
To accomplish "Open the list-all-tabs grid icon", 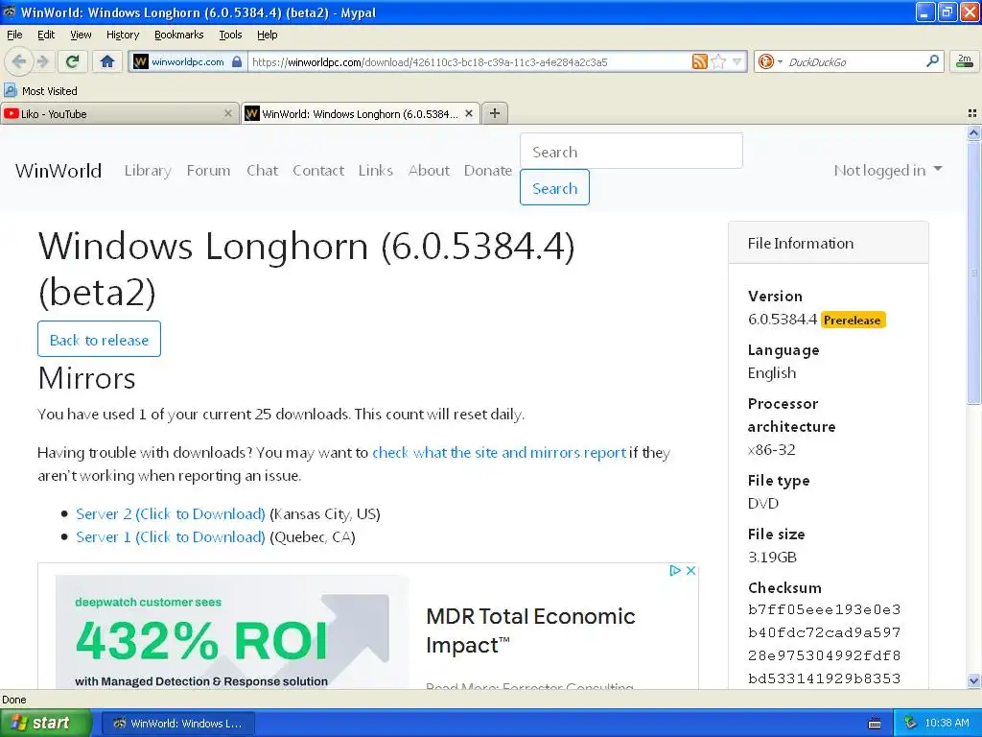I will point(972,113).
